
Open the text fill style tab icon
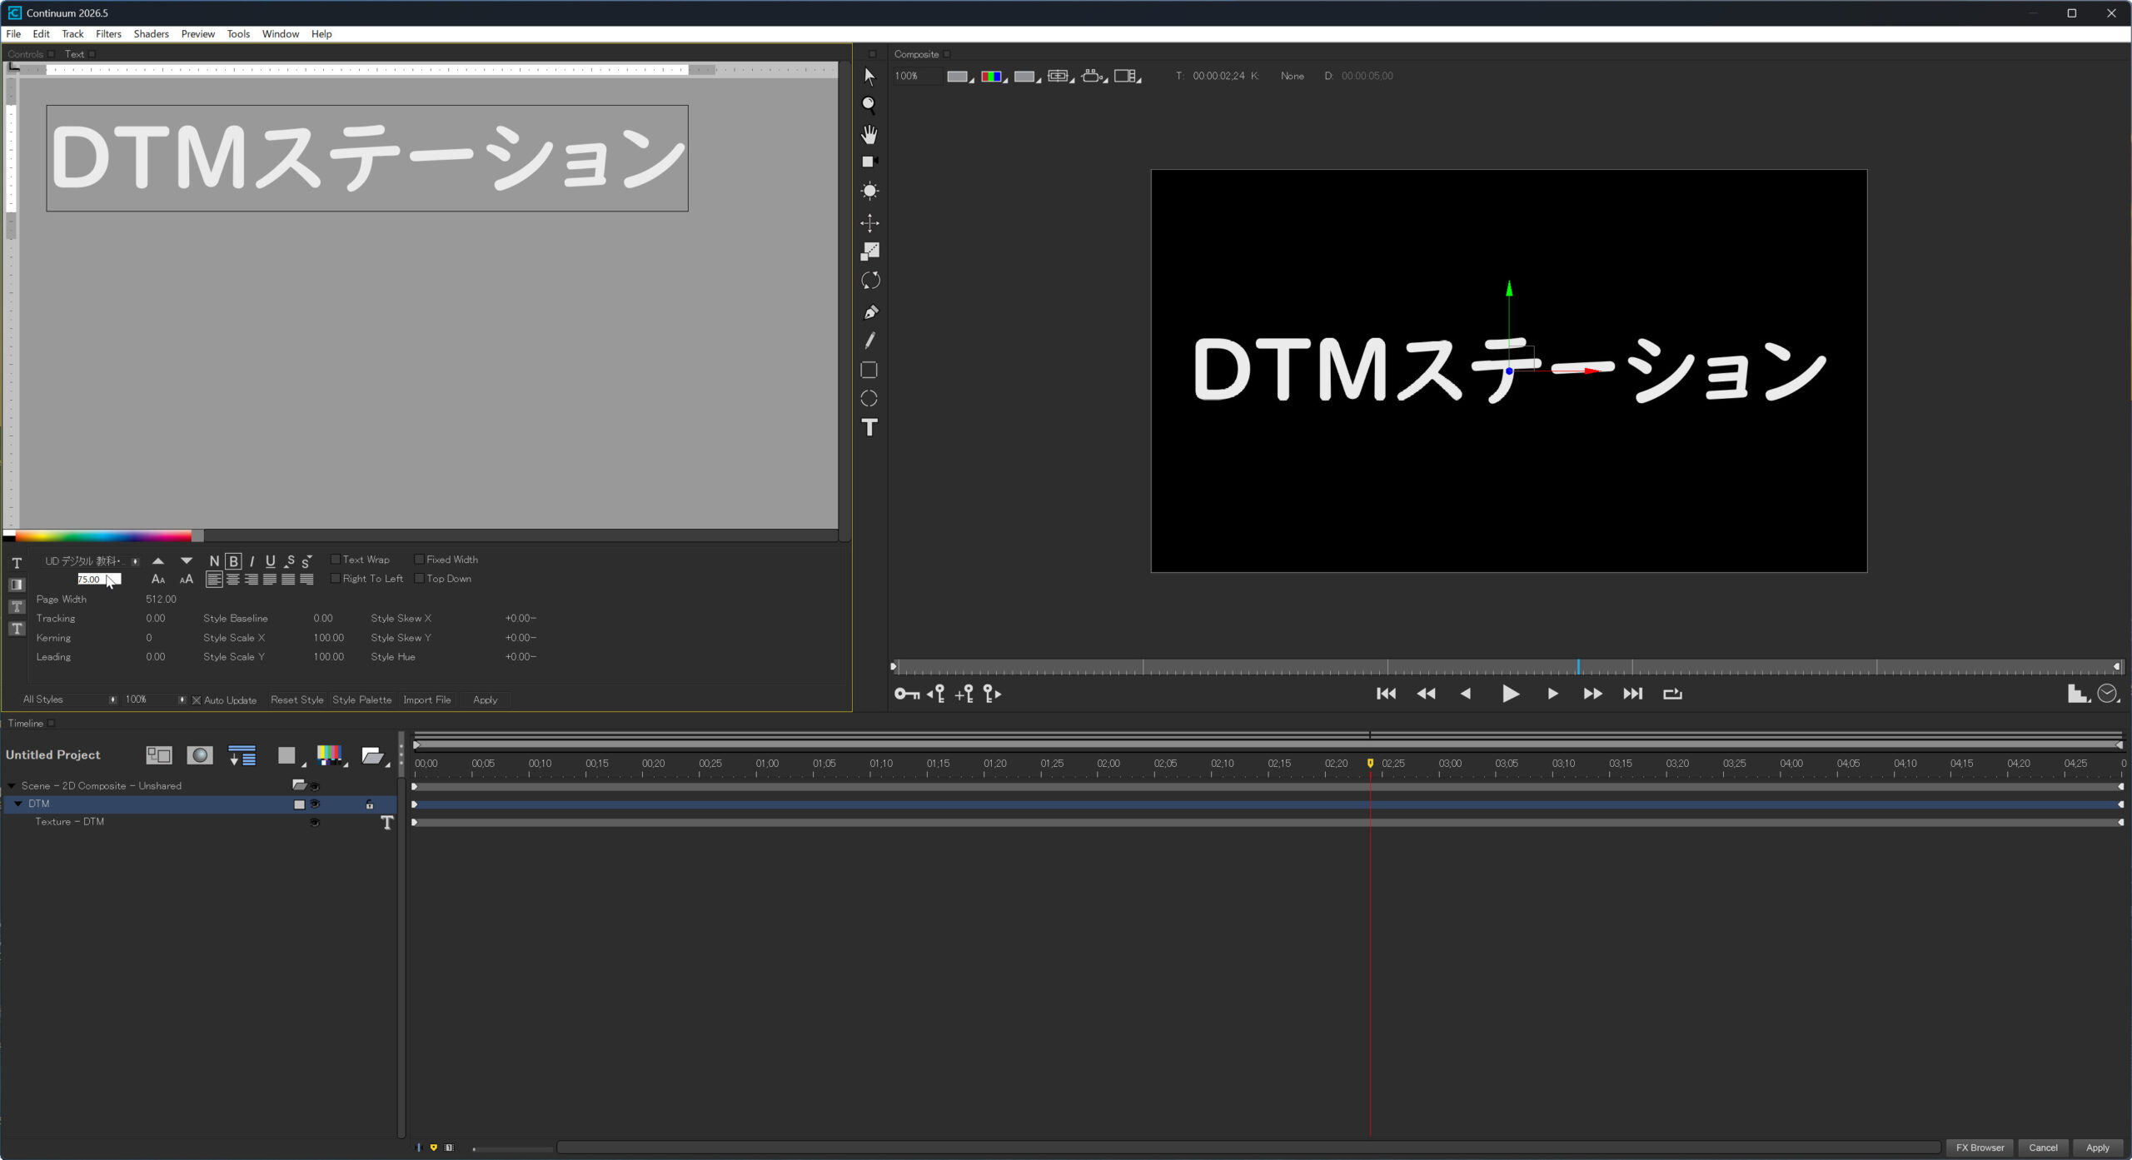[17, 585]
